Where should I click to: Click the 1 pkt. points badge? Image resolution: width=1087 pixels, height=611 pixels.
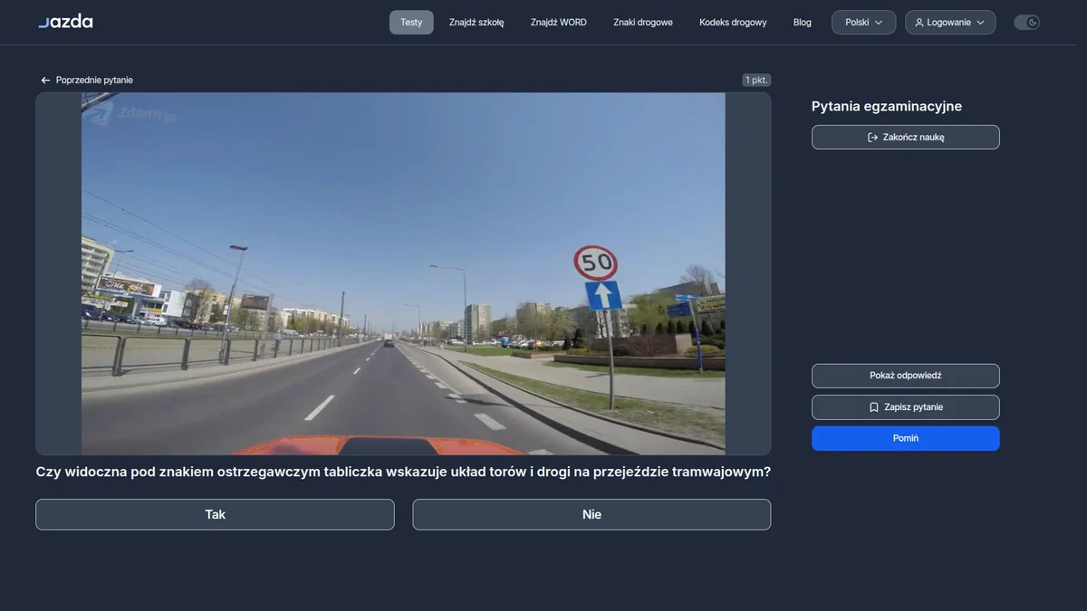[756, 80]
